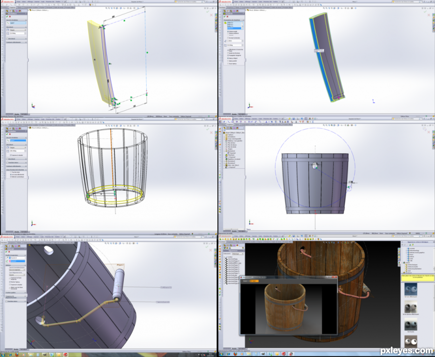
Task: Click viewport corner red X in stave revolve window
Action: point(211,15)
